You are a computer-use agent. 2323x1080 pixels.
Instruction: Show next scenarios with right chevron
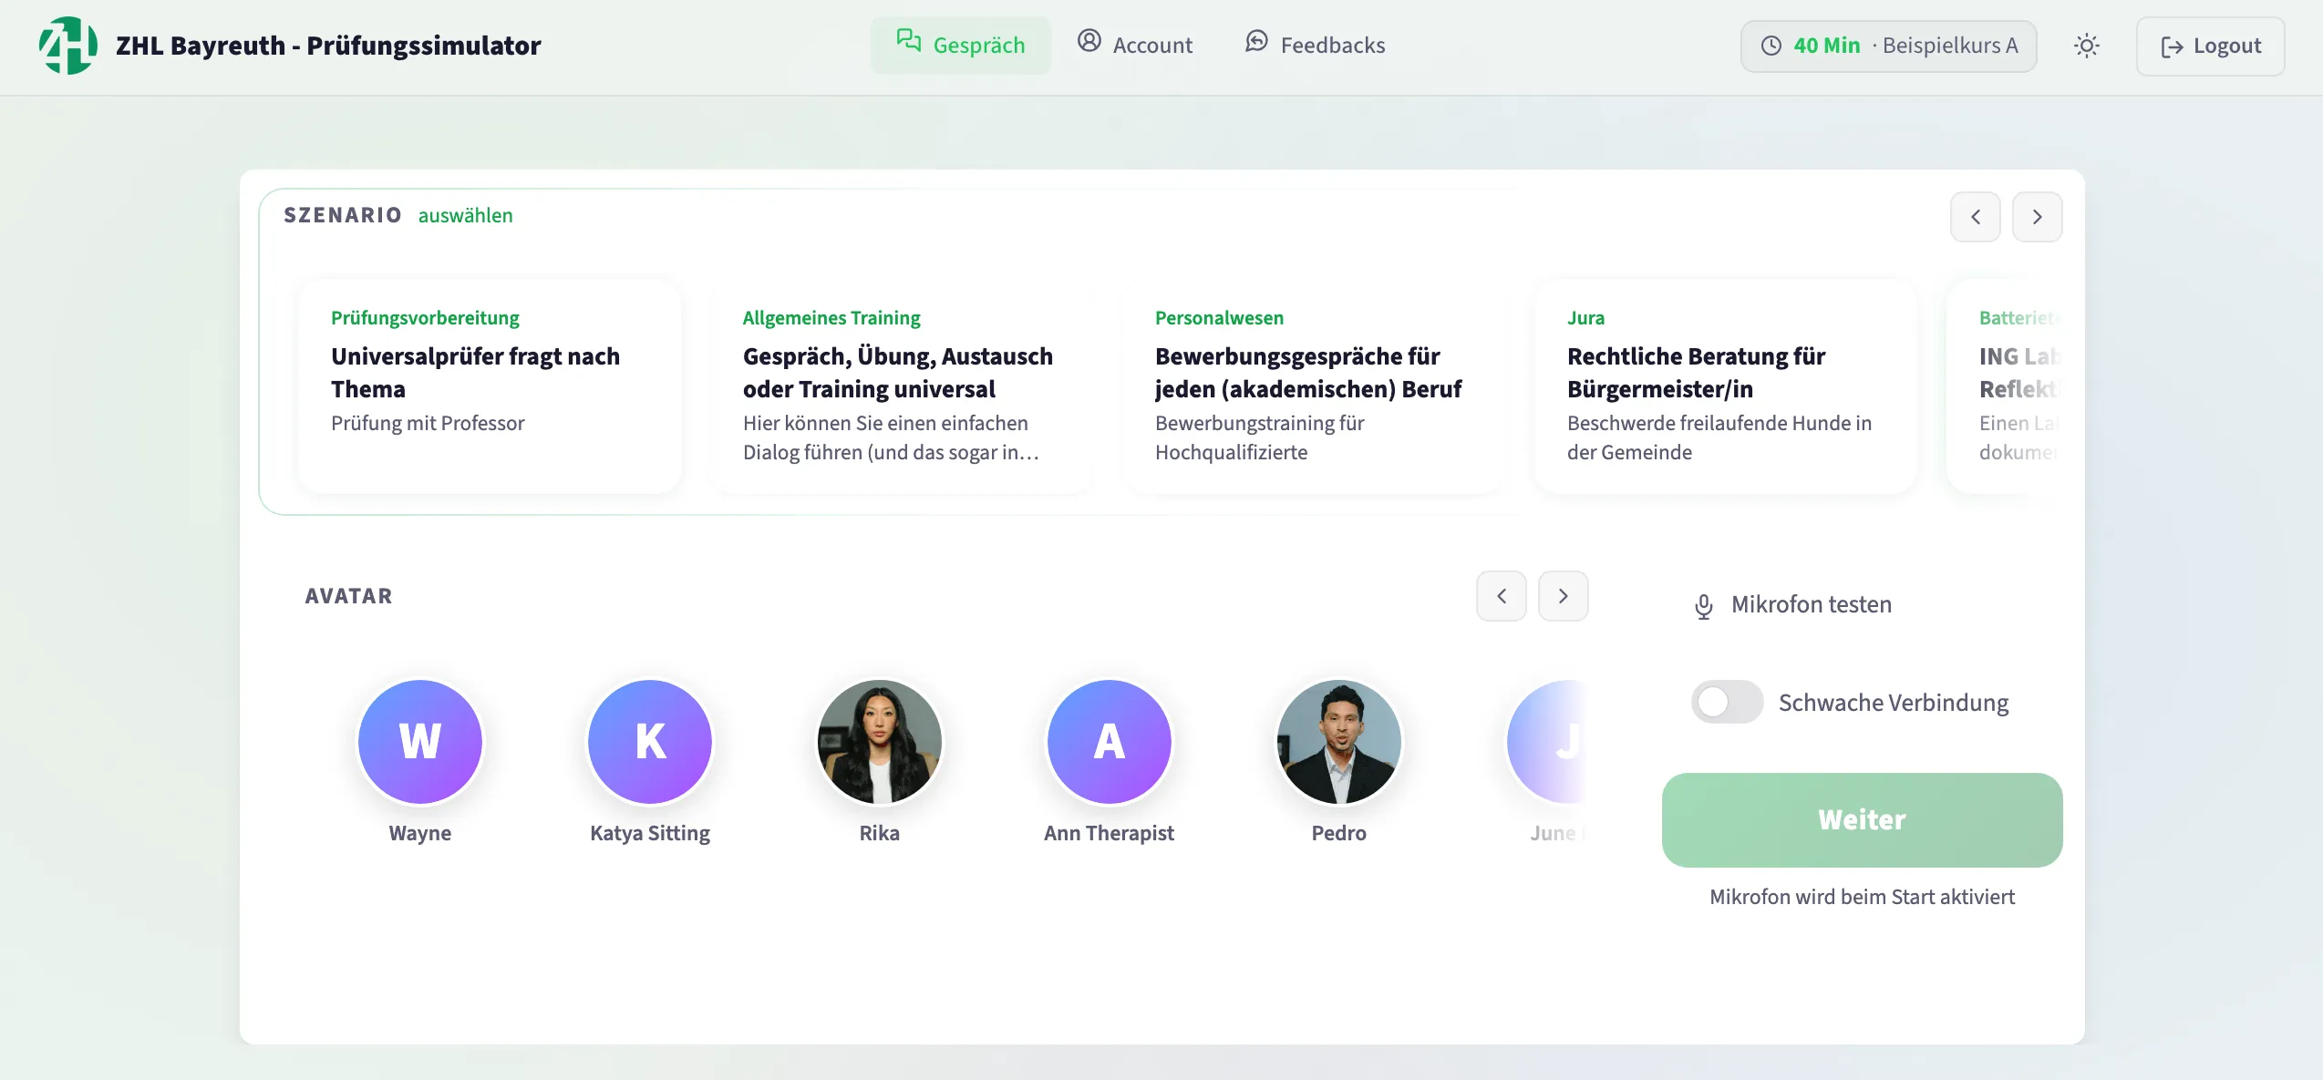(x=2037, y=217)
